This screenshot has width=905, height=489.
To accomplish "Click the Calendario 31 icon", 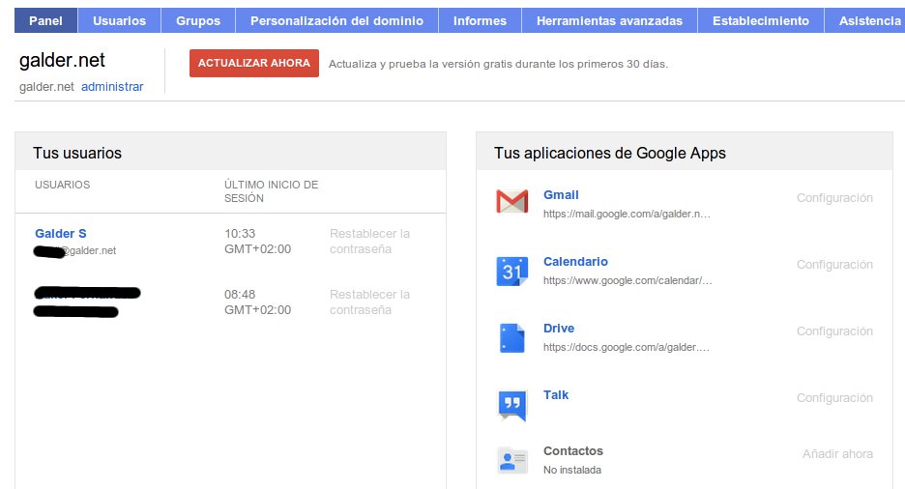I will pos(511,271).
